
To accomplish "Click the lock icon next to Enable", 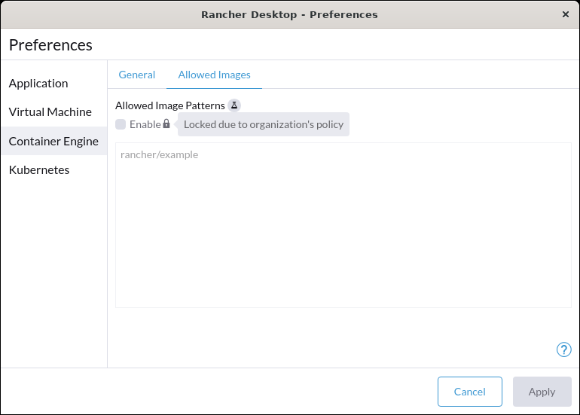I will click(x=166, y=124).
